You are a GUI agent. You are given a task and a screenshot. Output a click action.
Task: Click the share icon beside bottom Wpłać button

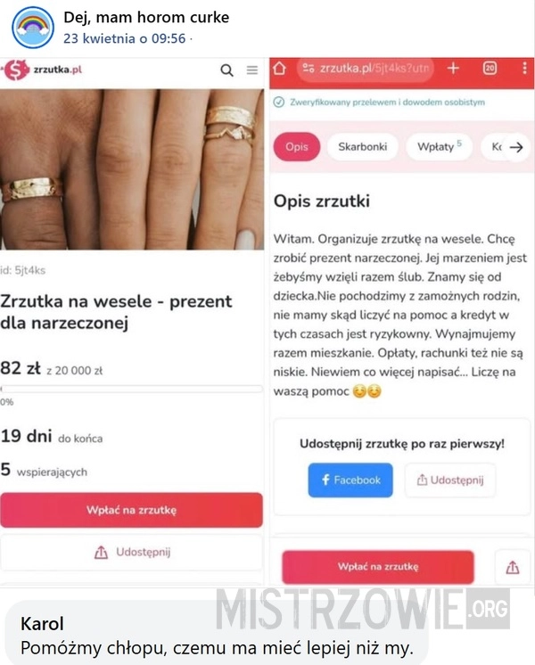(513, 567)
